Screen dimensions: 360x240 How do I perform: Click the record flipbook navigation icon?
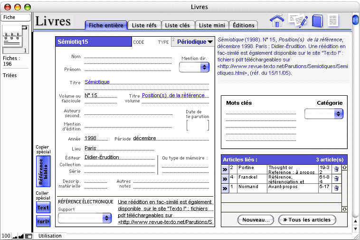(x=15, y=39)
